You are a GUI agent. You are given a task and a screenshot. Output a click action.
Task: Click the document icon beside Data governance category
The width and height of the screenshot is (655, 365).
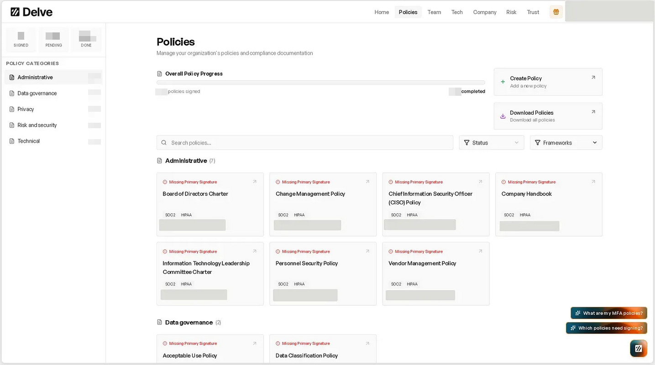point(12,94)
